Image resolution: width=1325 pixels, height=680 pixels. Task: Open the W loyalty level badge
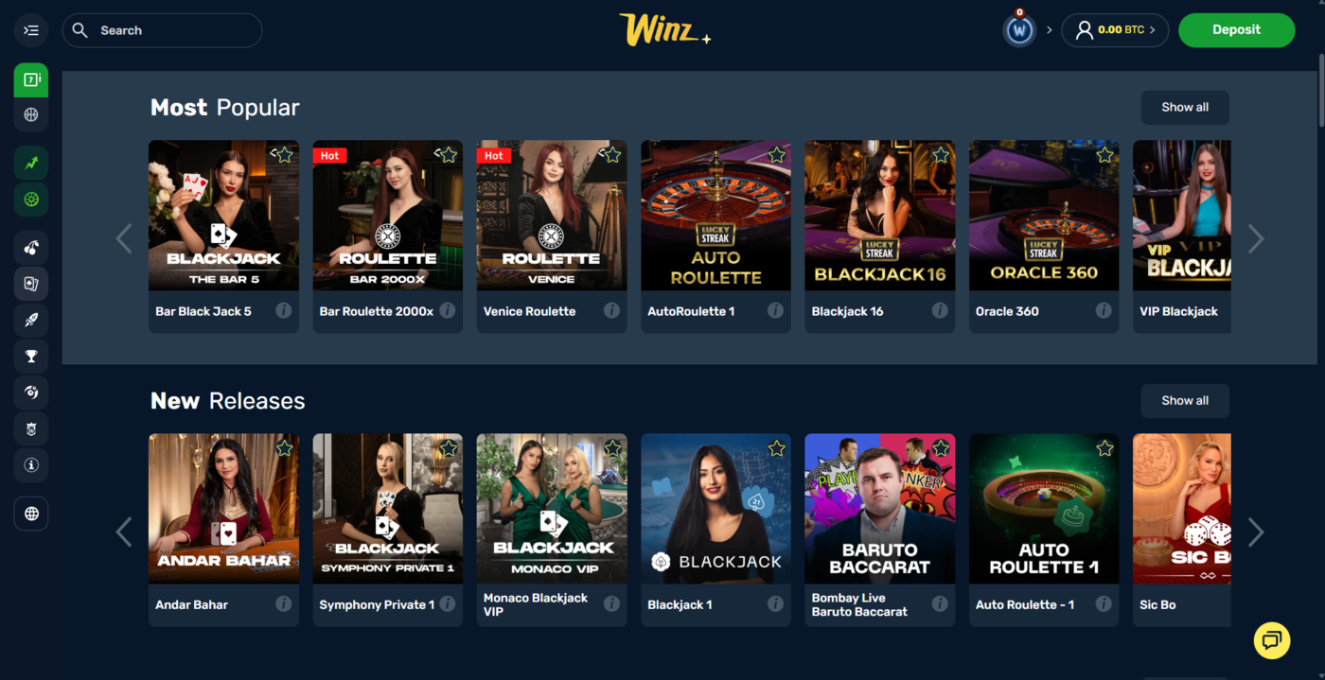(1019, 30)
